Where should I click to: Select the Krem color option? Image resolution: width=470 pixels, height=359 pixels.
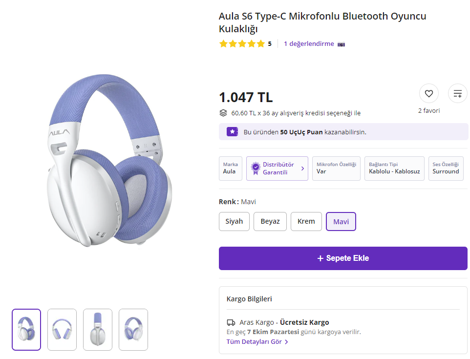click(306, 221)
